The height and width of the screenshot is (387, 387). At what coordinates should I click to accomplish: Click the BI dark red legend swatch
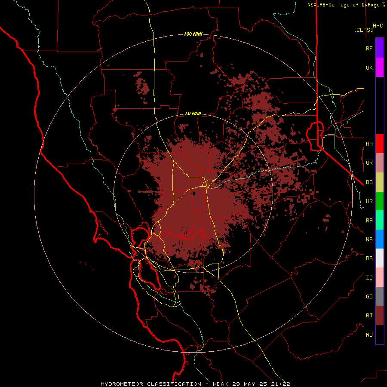click(380, 316)
